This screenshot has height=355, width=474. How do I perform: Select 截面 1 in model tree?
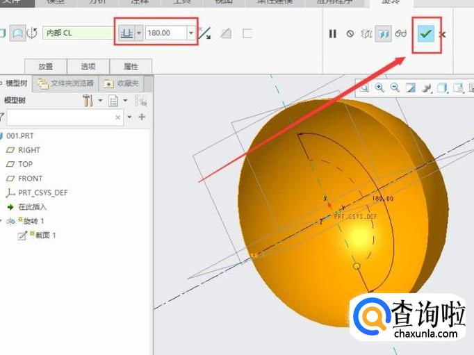point(44,236)
